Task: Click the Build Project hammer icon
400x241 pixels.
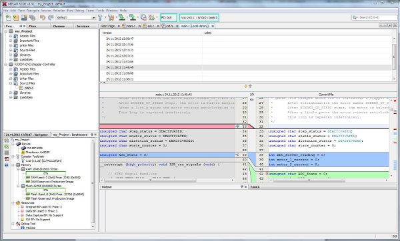Action: pyautogui.click(x=100, y=17)
